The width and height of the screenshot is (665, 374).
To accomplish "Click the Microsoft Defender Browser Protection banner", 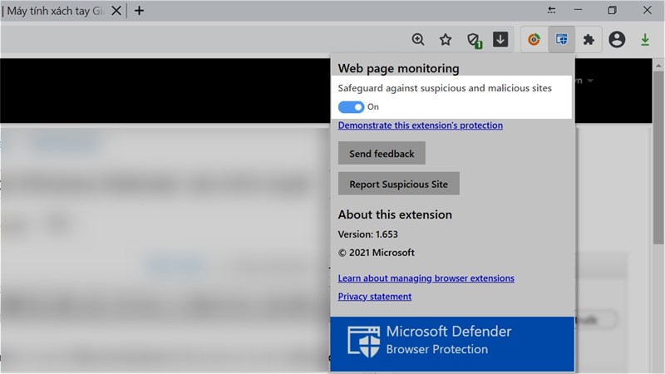I will pos(452,344).
